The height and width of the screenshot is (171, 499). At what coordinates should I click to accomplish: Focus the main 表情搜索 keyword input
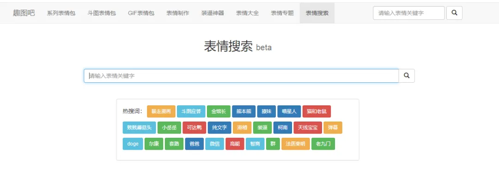[x=241, y=76]
